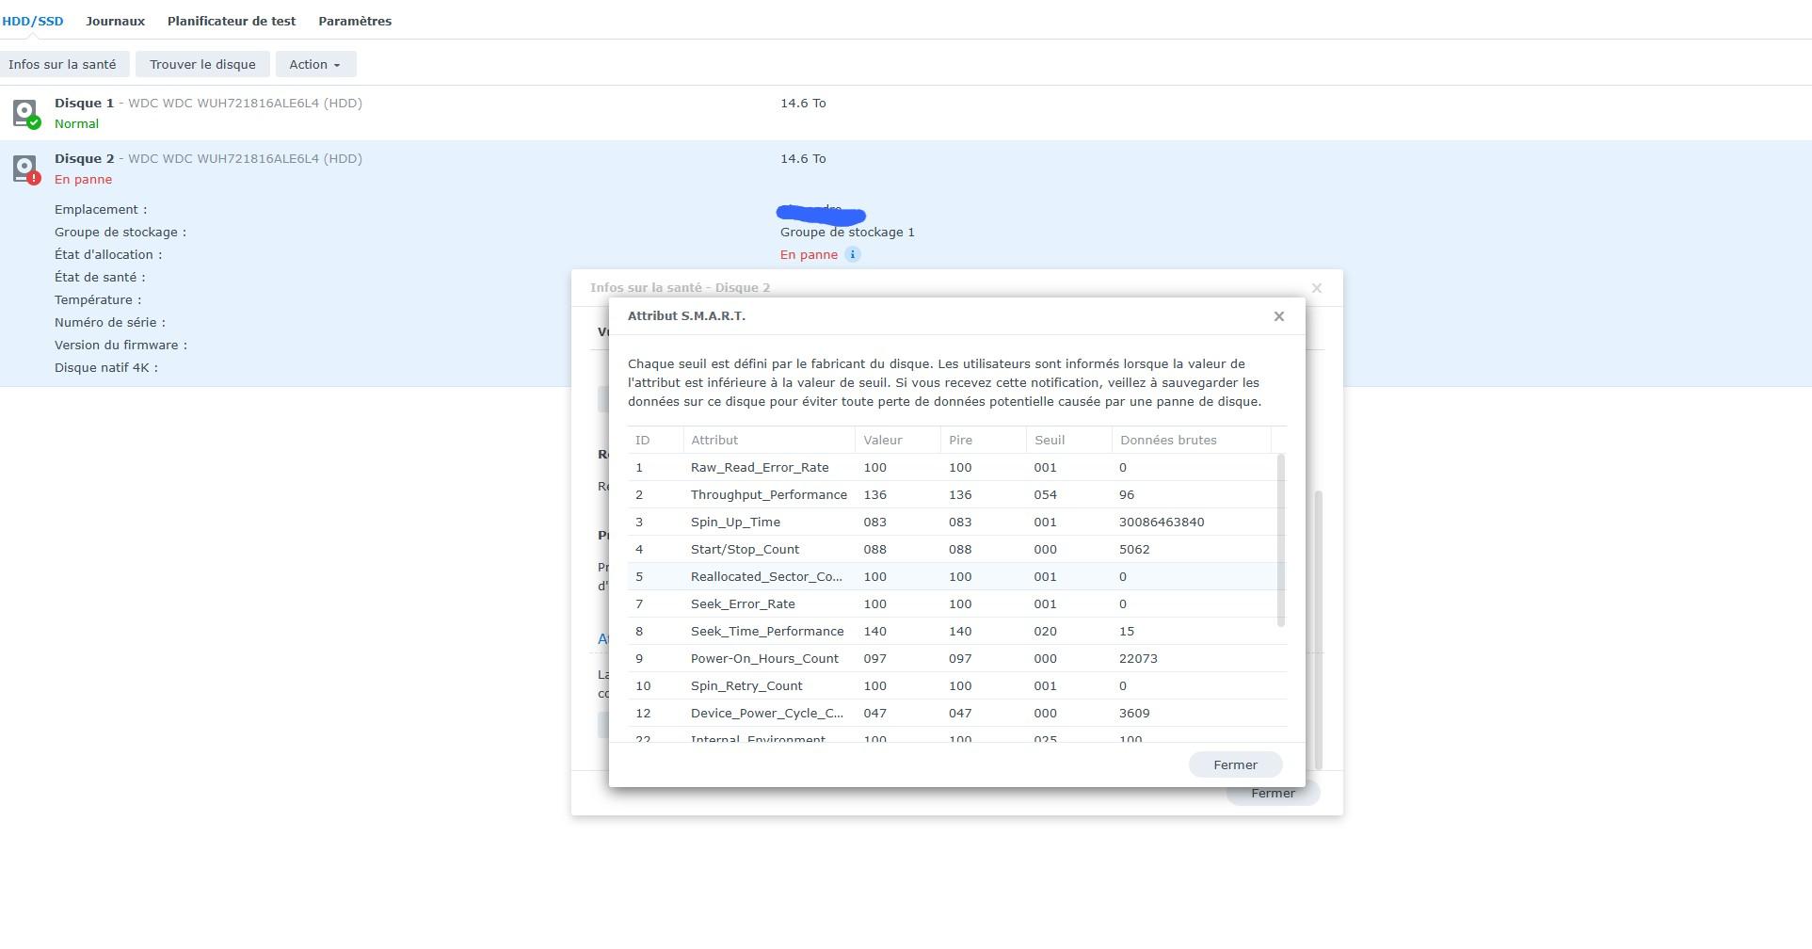Click raw data value 22073
Image resolution: width=1812 pixels, height=949 pixels.
(1138, 658)
